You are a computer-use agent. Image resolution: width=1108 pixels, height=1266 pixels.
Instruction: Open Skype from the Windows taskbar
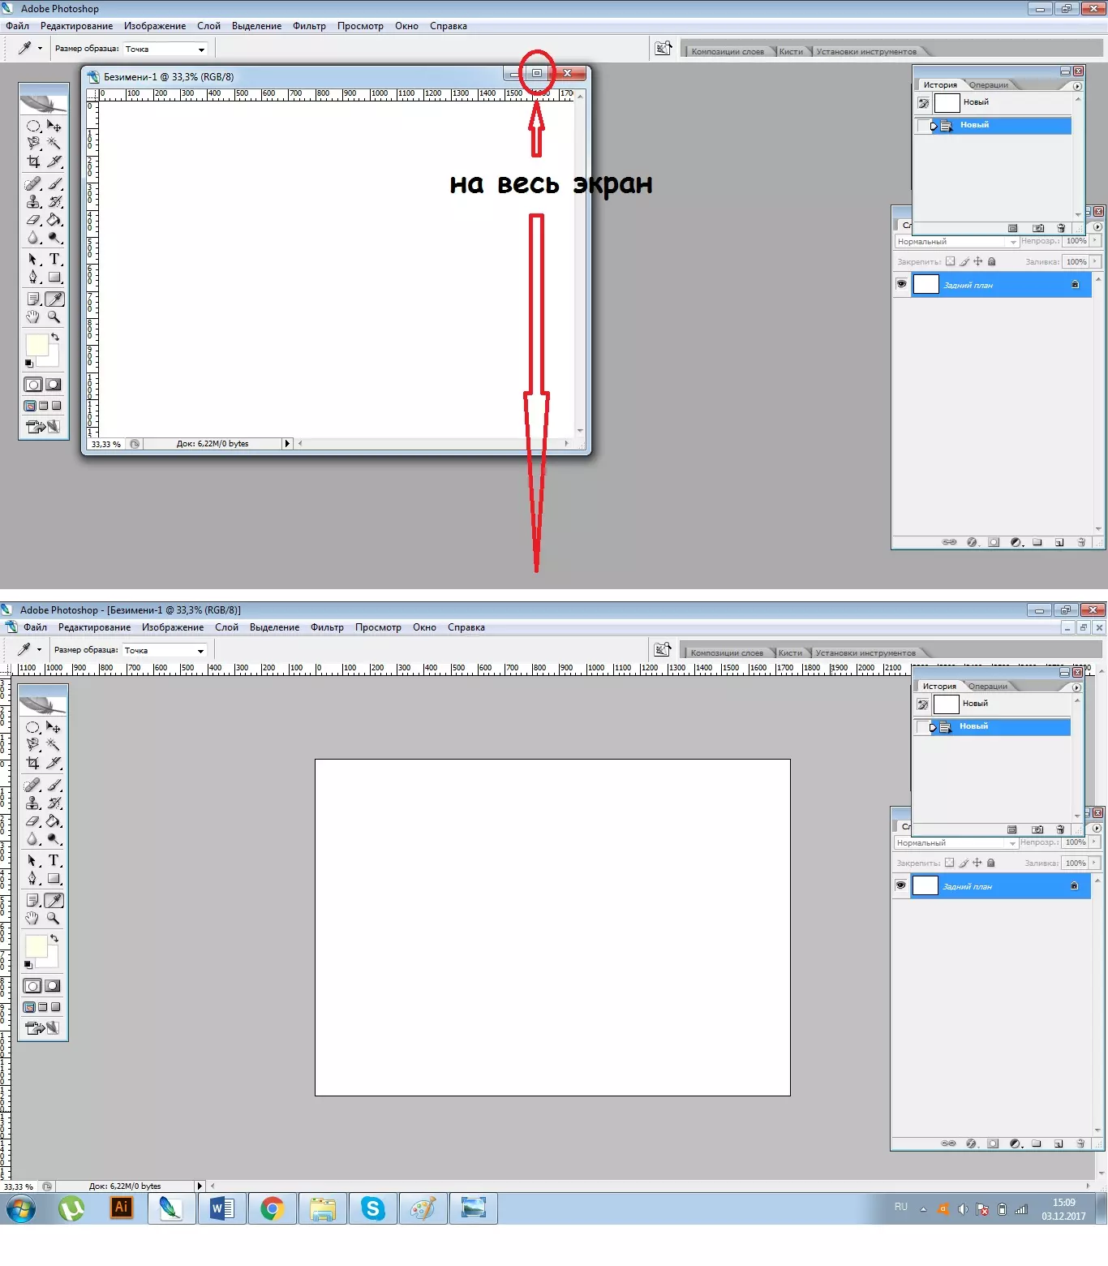pos(372,1208)
